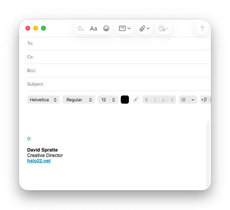Open the font size 12 dropdown
Image resolution: width=230 pixels, height=210 pixels.
[x=108, y=100]
